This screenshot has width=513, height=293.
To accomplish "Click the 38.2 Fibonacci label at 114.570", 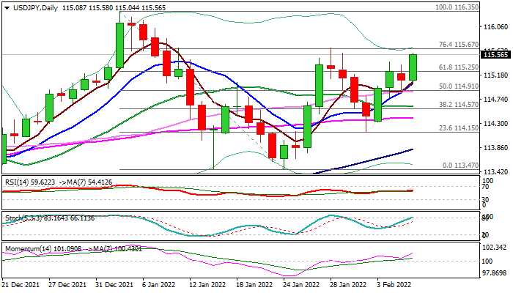I will tap(459, 105).
